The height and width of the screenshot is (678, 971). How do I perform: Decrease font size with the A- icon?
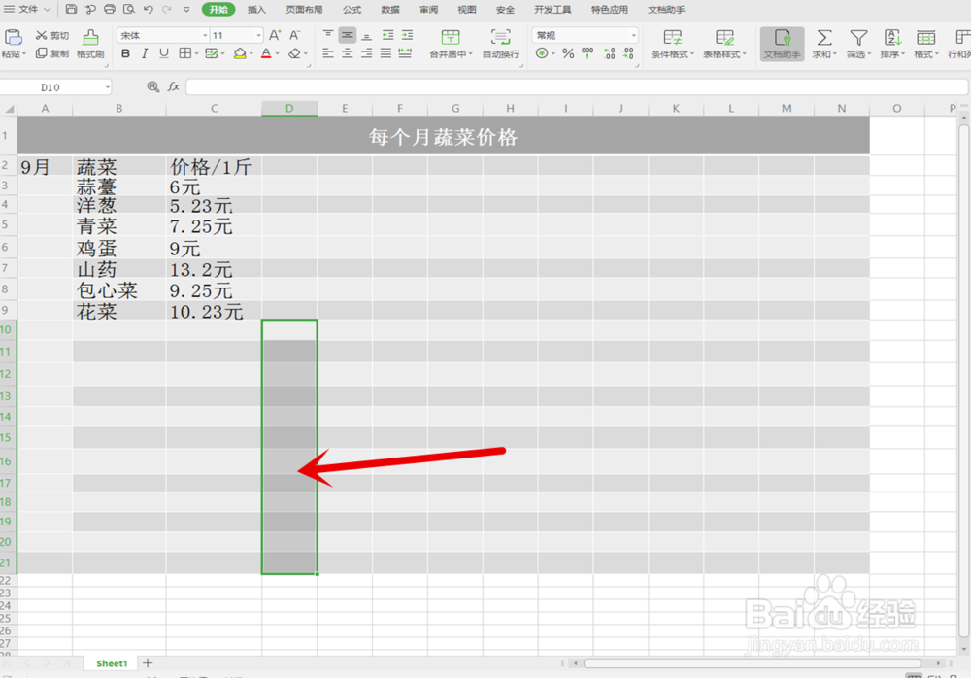295,35
